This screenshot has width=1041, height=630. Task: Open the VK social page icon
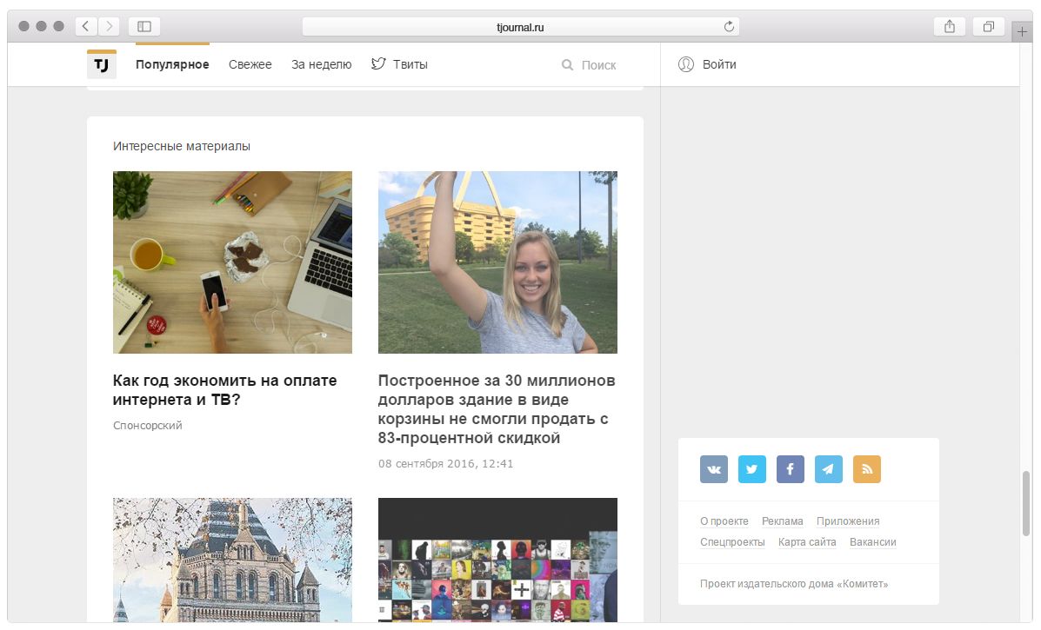[714, 469]
